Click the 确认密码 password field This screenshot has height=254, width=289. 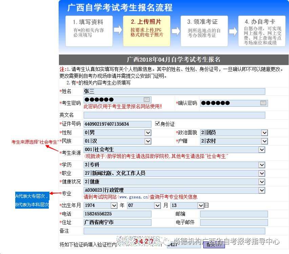[234, 103]
